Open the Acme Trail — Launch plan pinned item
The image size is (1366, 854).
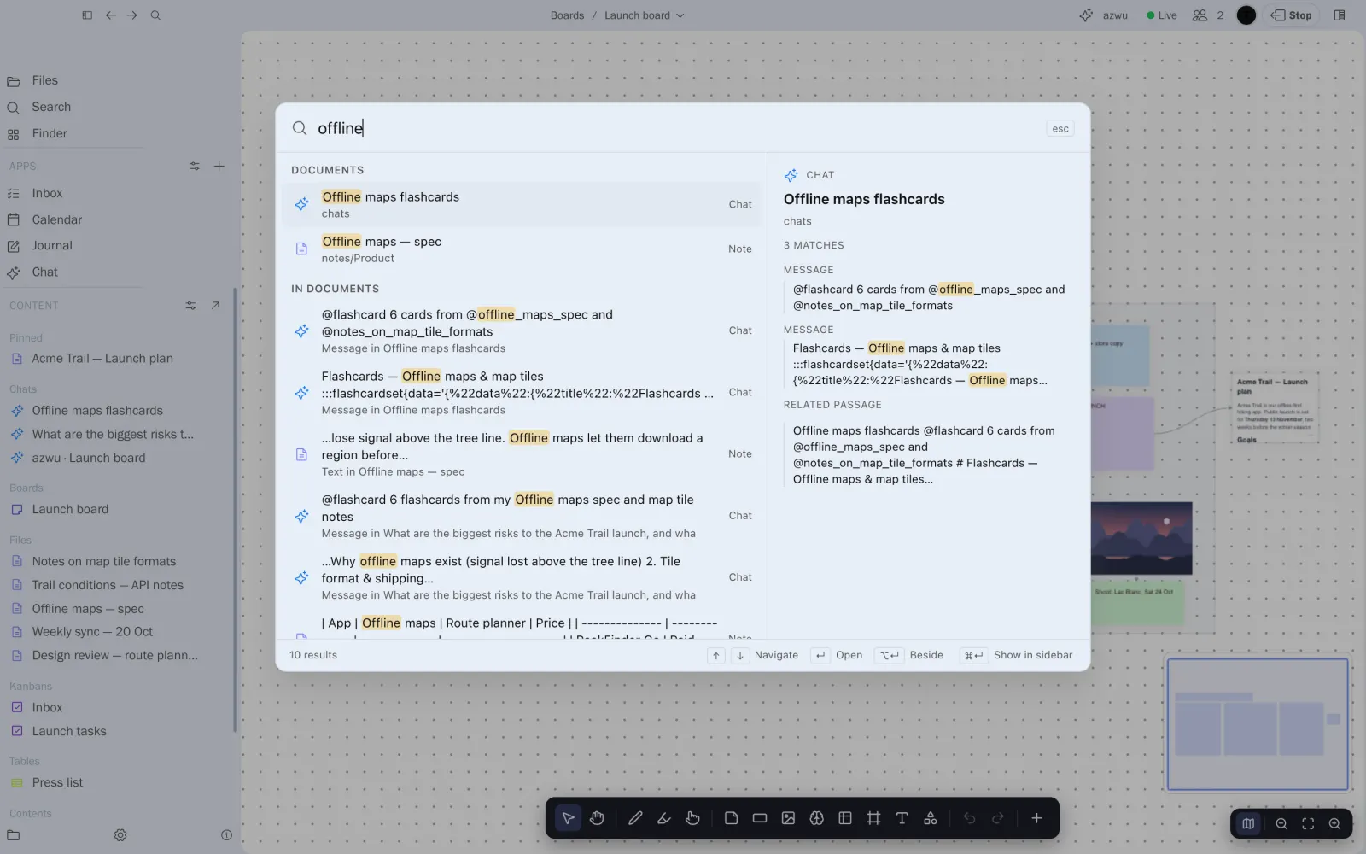[x=102, y=359]
